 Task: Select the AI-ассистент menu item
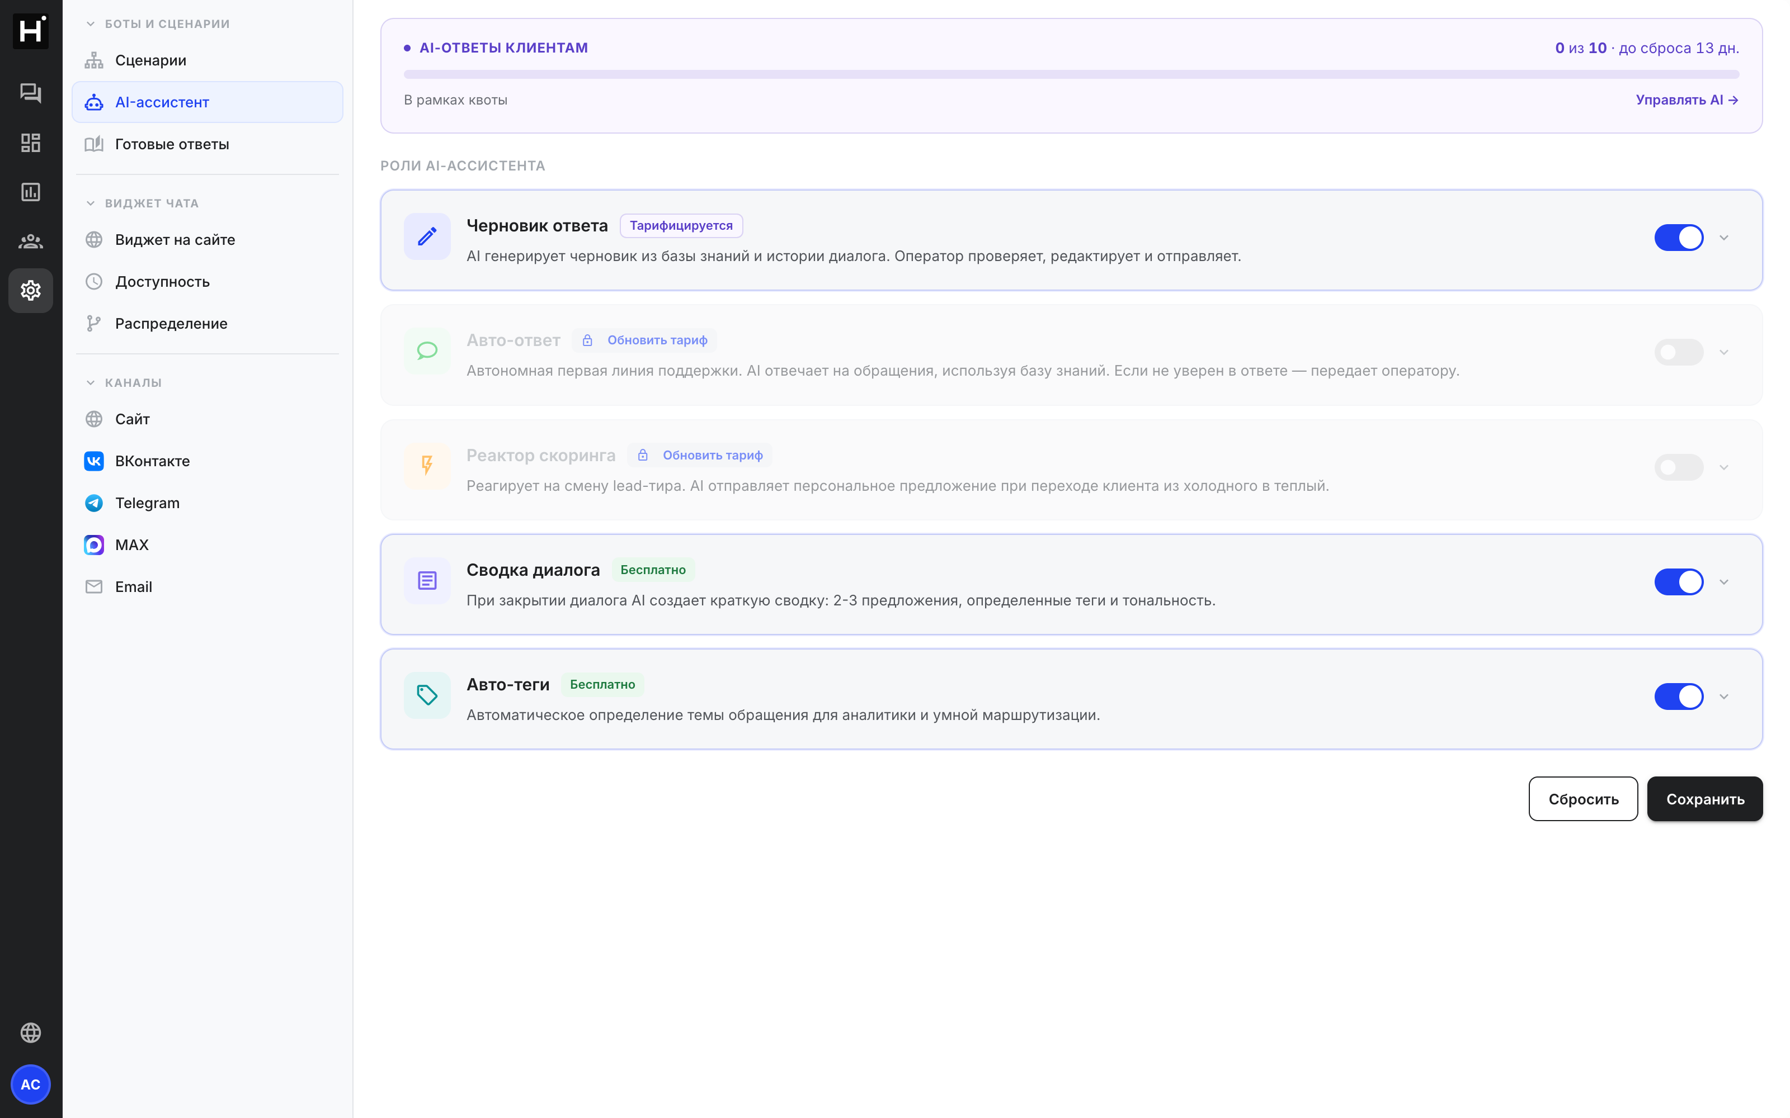[207, 102]
